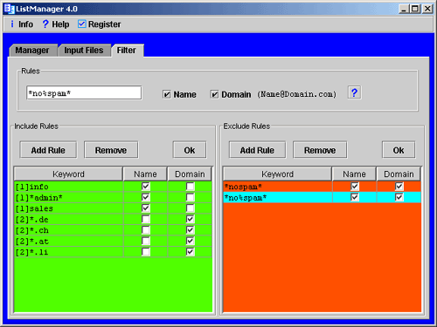This screenshot has height=327, width=437.
Task: Select the Filter tab
Action: 127,51
